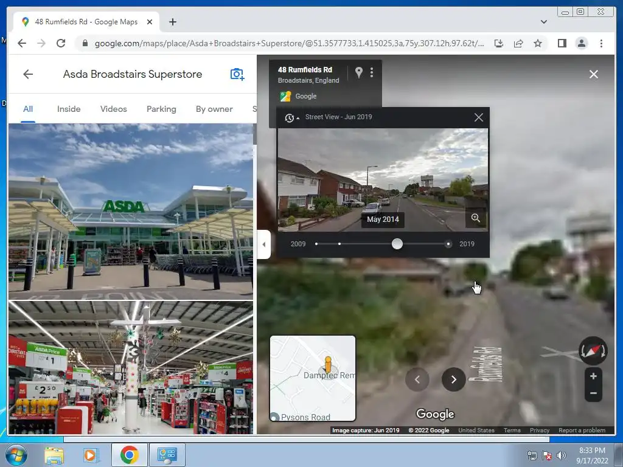The height and width of the screenshot is (467, 623).
Task: Add a photo with camera-plus icon
Action: 237,74
